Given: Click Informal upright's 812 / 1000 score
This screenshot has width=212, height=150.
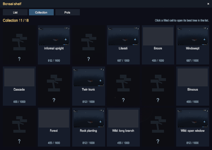Looking at the screenshot, I should click(54, 61).
